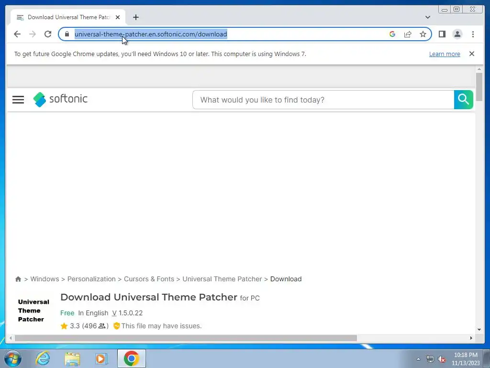Open the muted volume tray icon
This screenshot has height=368, width=490.
pyautogui.click(x=442, y=359)
